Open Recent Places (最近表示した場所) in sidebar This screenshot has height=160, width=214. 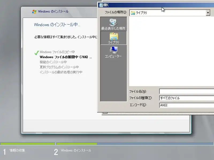113,24
